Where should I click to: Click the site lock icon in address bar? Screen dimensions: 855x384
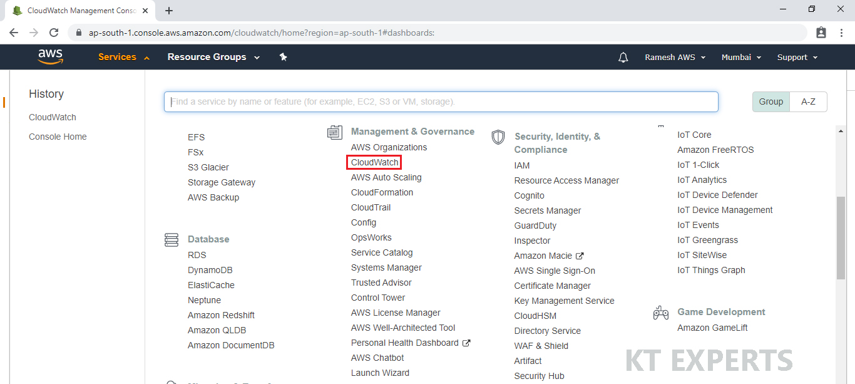coord(79,33)
